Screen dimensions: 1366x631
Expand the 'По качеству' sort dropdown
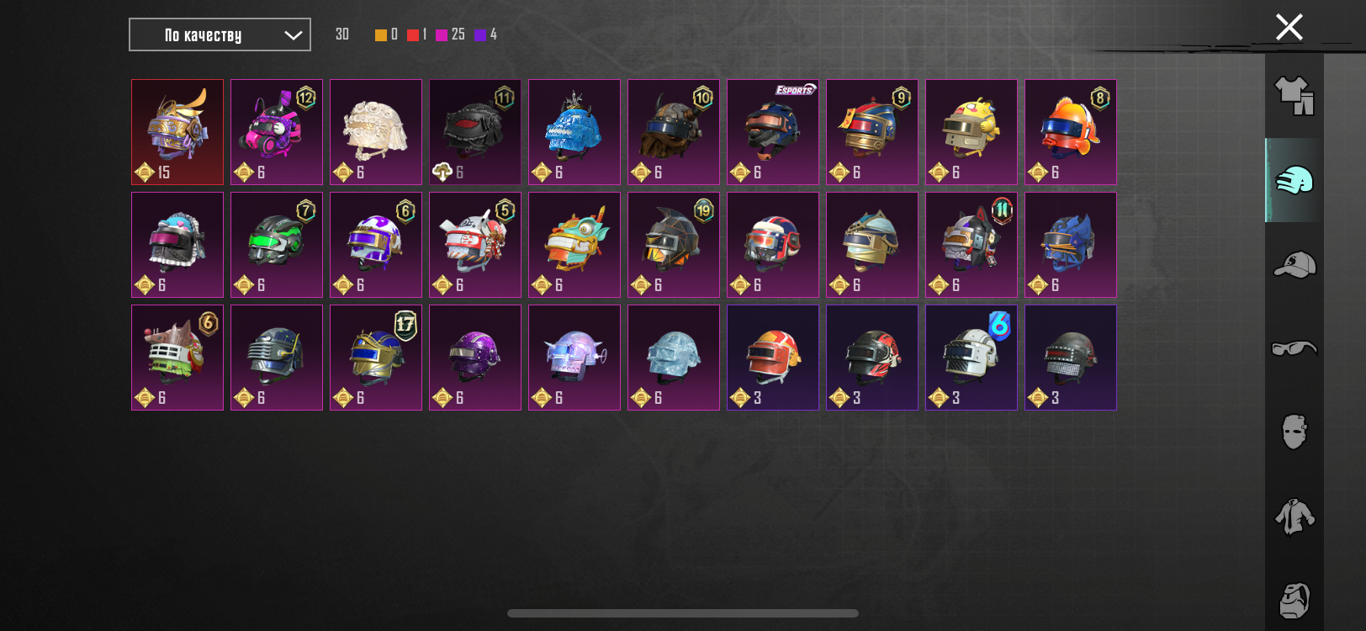point(220,34)
